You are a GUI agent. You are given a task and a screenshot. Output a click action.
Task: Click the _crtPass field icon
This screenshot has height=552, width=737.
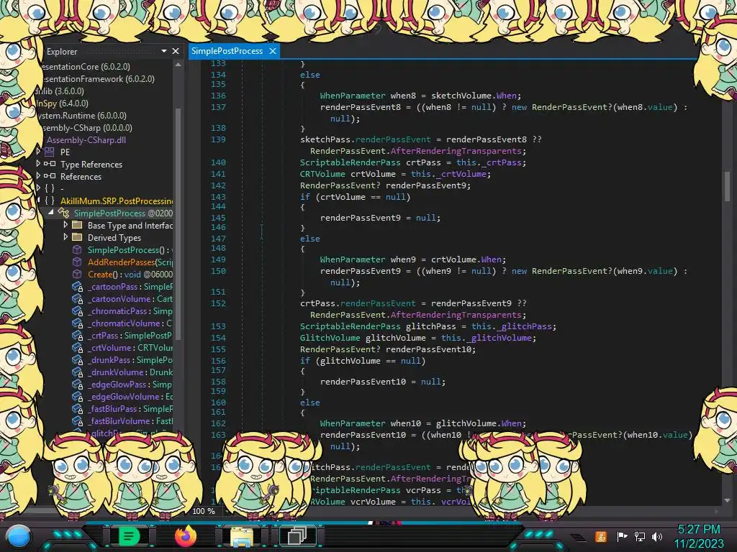point(77,335)
